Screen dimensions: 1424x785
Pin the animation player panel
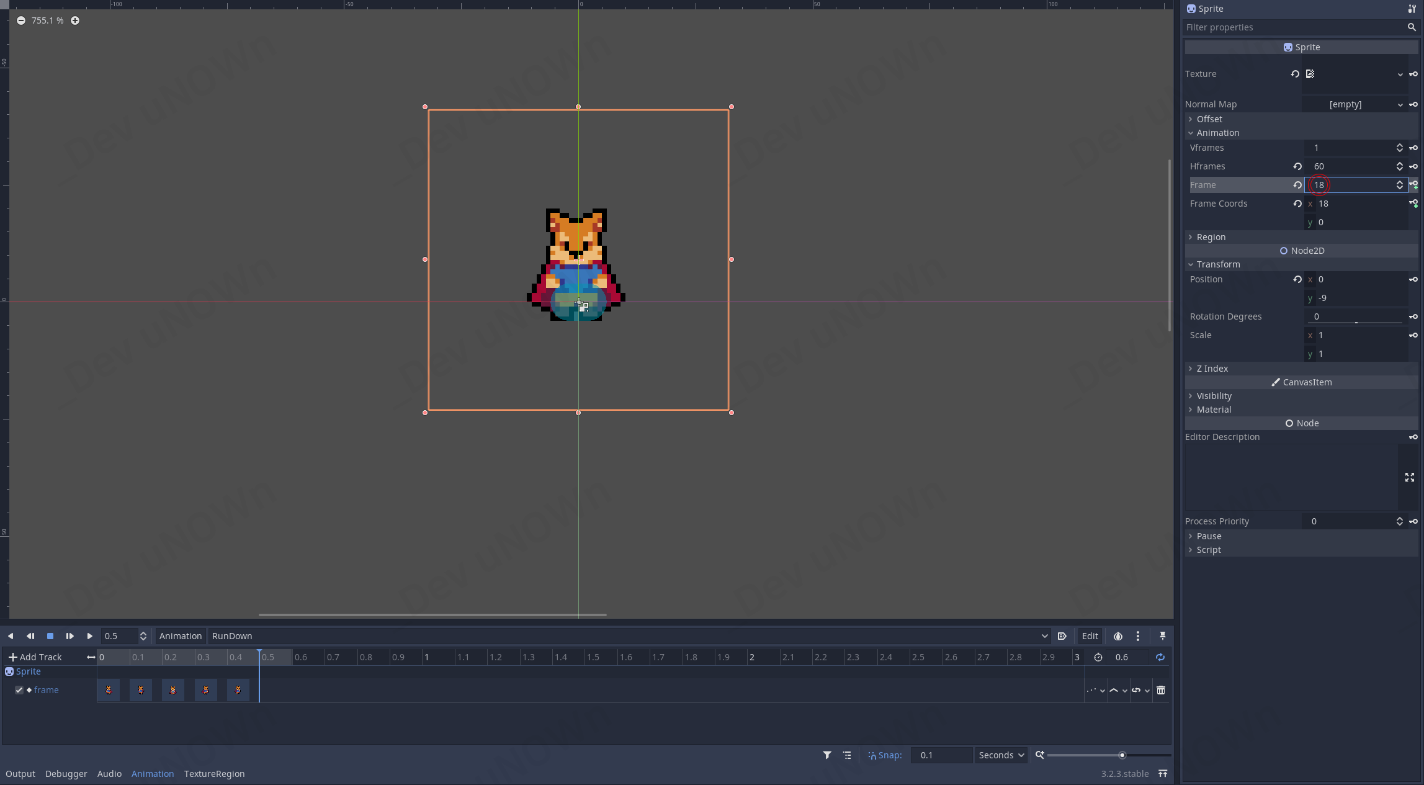(x=1162, y=636)
